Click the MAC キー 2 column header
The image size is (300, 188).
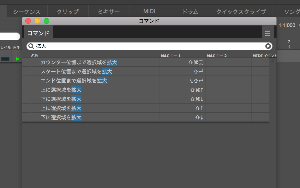click(x=217, y=56)
